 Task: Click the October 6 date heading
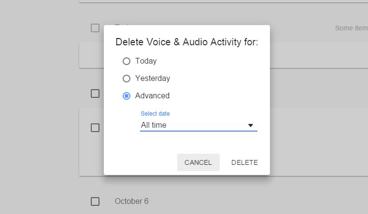[x=131, y=201]
